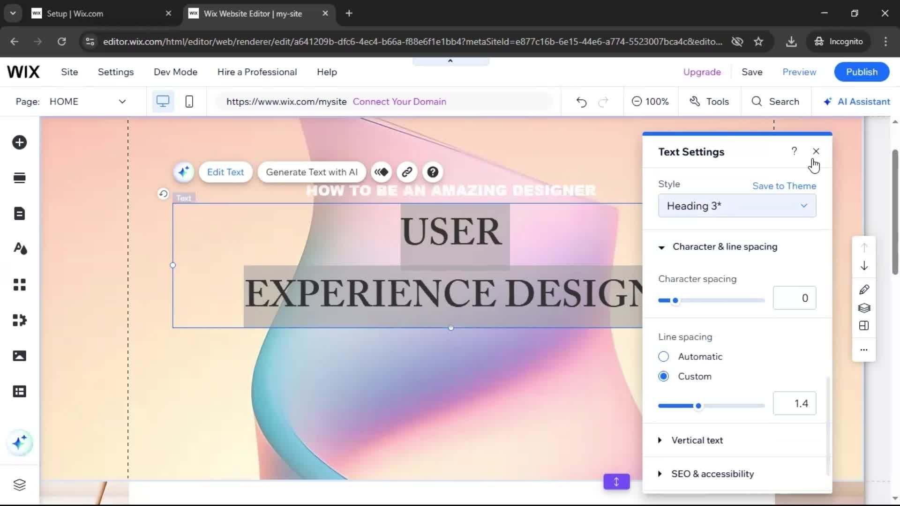Switch to the Setup | Wix.com tab

[x=101, y=14]
